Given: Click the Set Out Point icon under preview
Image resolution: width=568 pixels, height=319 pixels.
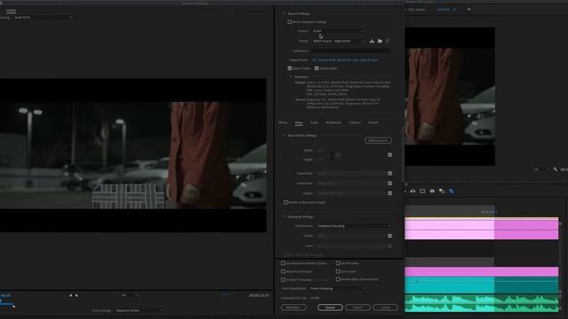Looking at the screenshot, I should click(76, 295).
